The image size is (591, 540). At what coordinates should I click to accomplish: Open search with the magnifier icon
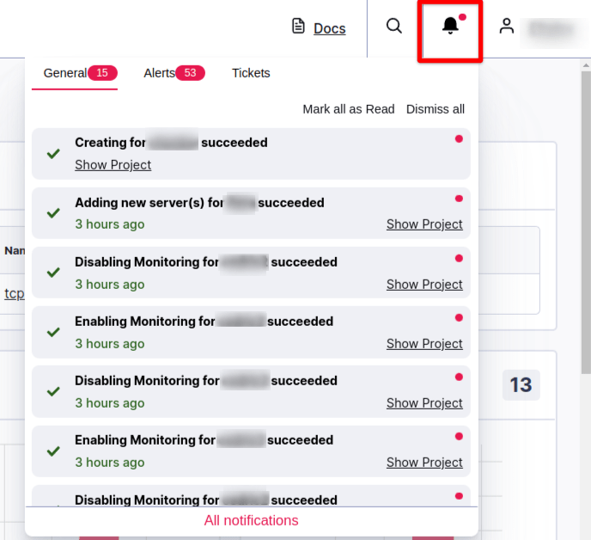pyautogui.click(x=394, y=27)
